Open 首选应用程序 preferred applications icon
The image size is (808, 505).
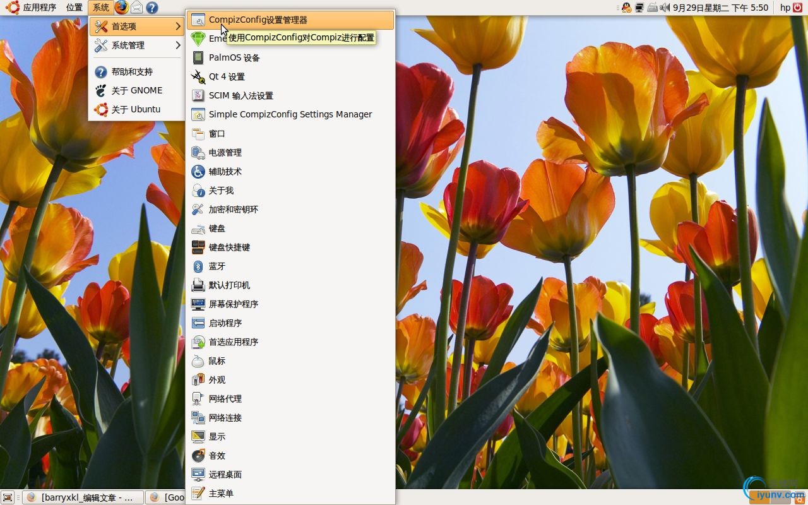tap(198, 342)
